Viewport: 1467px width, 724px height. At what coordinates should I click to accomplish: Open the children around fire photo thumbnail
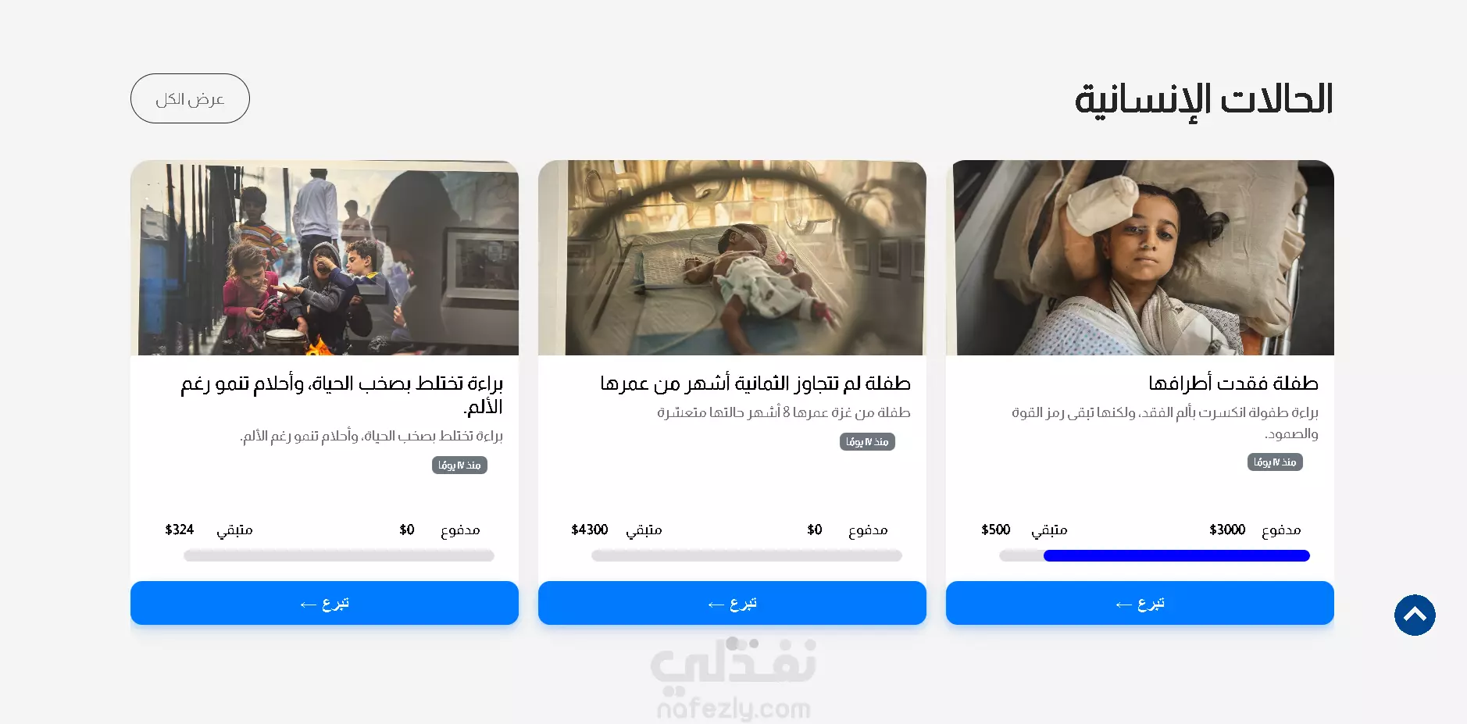tap(324, 258)
